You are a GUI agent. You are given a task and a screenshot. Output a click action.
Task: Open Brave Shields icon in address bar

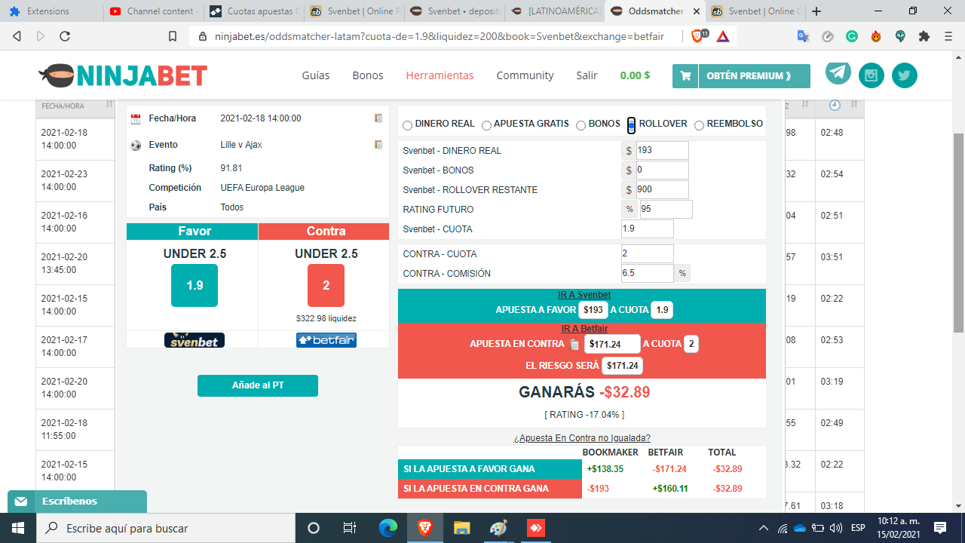click(697, 35)
